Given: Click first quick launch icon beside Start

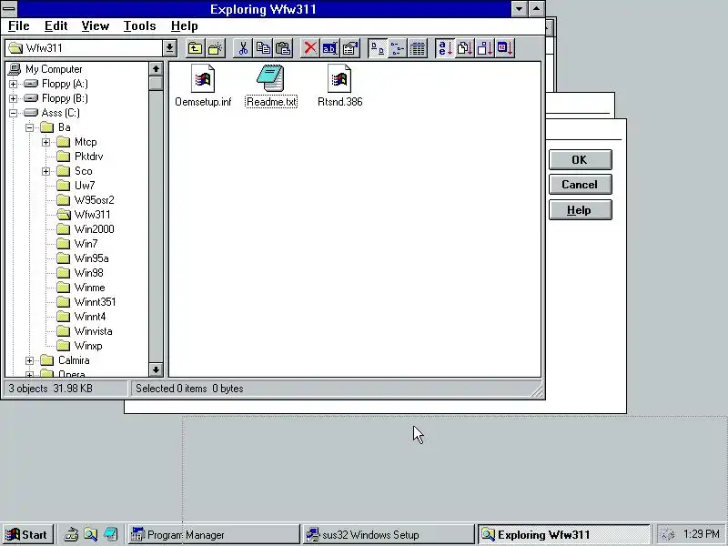Looking at the screenshot, I should (x=71, y=535).
